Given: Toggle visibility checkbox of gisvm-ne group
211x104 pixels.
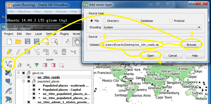Looking at the screenshot, I should 24,73.
